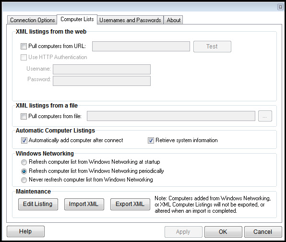286x242 pixels.
Task: Confirm settings with the OK button
Action: [x=223, y=232]
